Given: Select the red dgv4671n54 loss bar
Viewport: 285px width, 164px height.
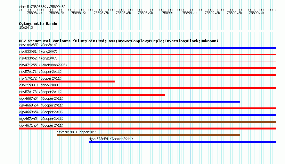Looking at the screenshot, I should [147, 129].
